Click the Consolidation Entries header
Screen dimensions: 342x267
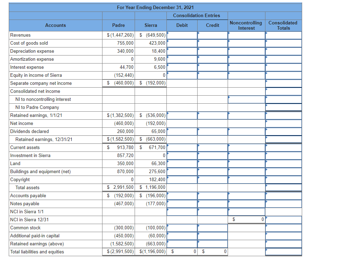pyautogui.click(x=197, y=16)
